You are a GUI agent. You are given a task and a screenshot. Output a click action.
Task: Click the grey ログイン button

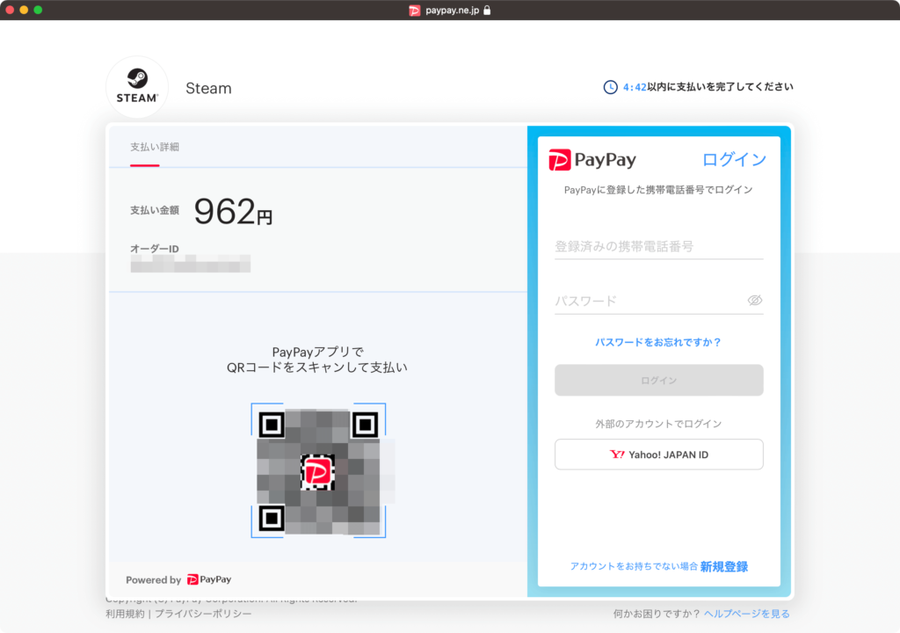coord(658,381)
